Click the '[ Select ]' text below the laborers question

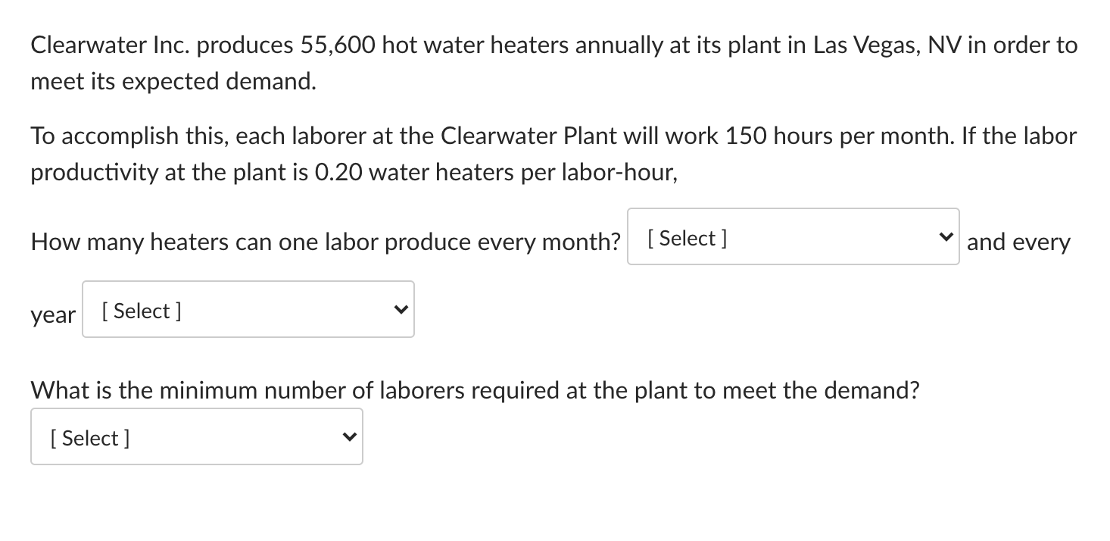click(89, 437)
